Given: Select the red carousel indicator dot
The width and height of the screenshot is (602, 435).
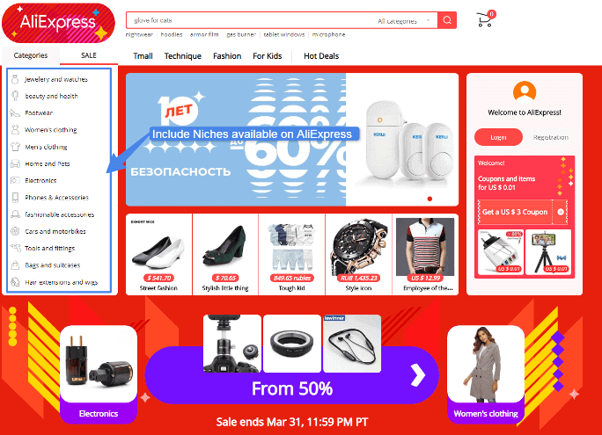Looking at the screenshot, I should (429, 199).
